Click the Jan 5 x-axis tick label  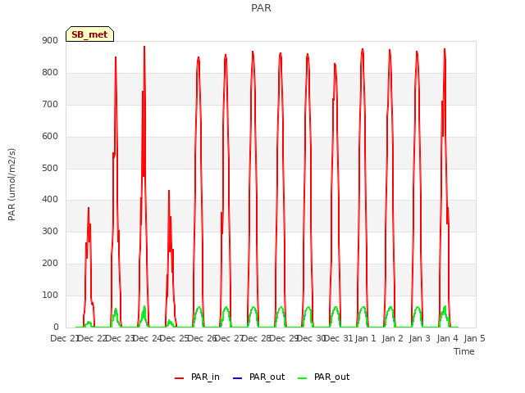pos(474,338)
